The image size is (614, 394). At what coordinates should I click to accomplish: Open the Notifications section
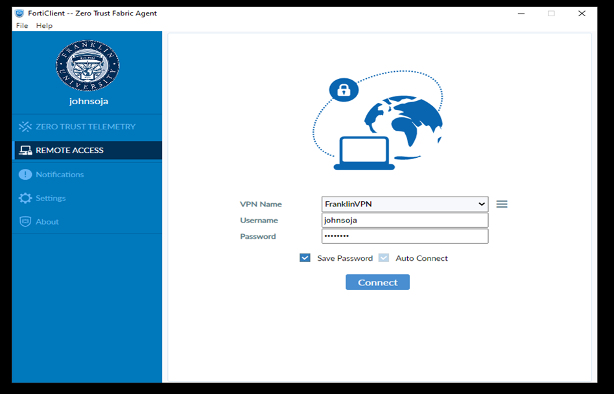tap(87, 174)
